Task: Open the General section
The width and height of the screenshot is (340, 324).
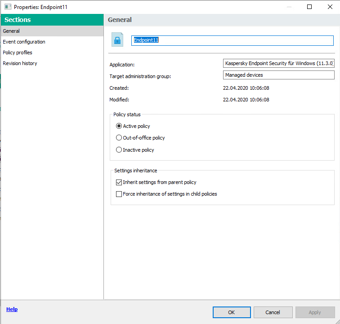Action: click(52, 31)
